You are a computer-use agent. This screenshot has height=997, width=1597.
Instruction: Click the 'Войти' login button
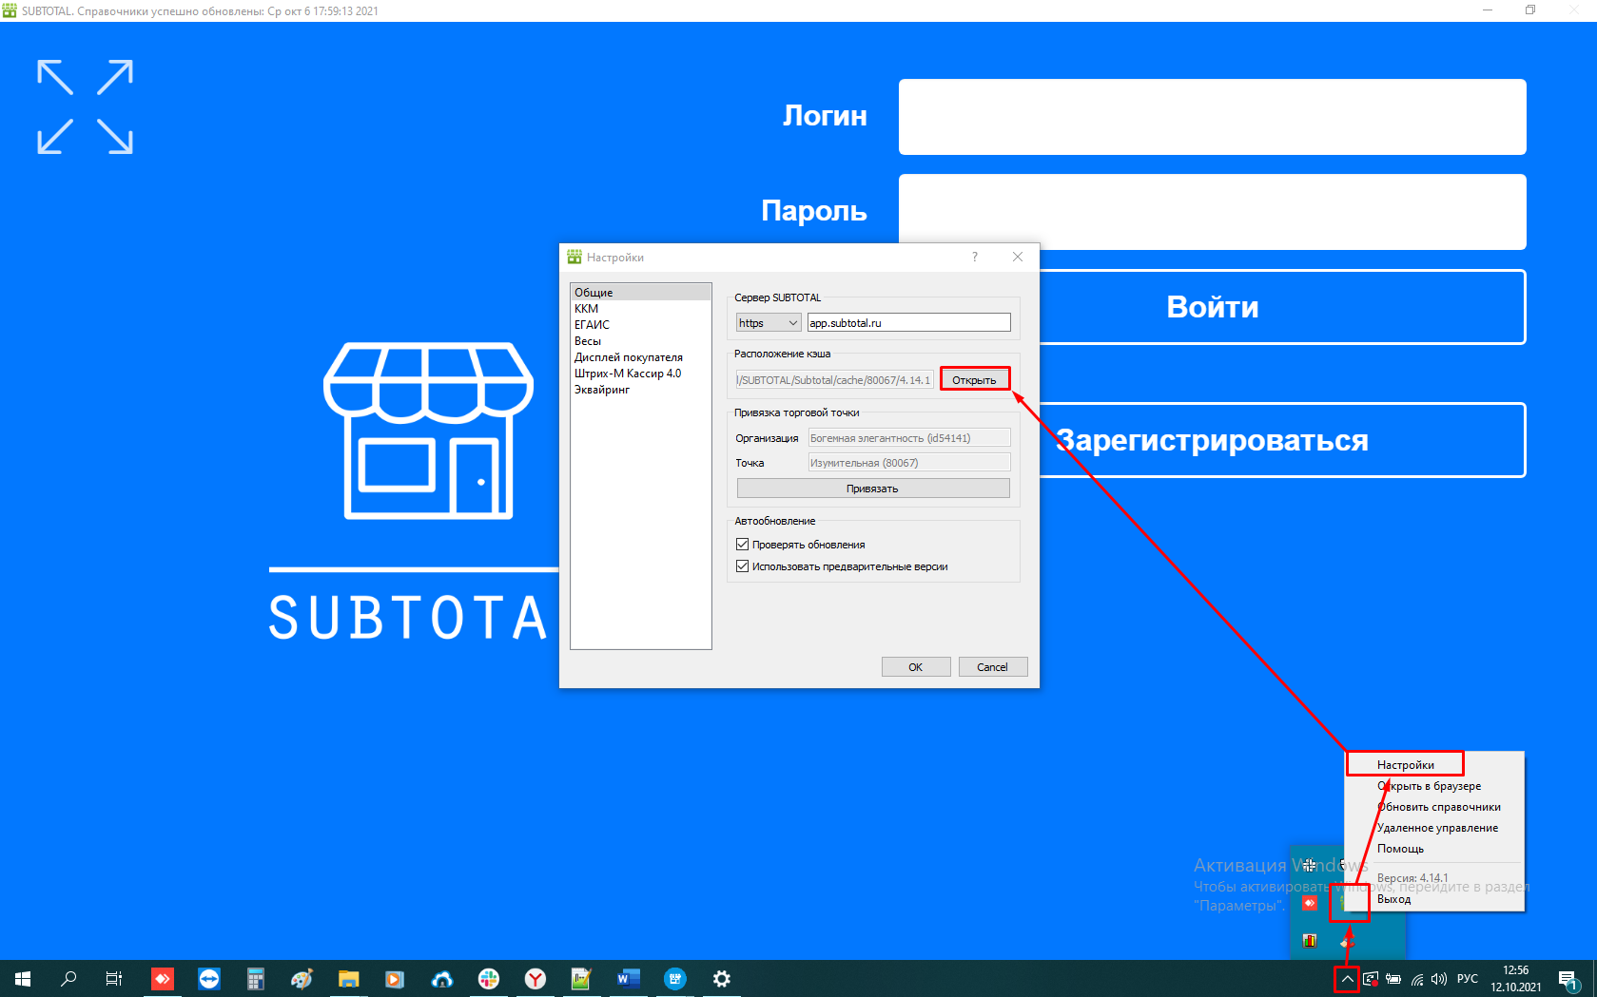1212,307
